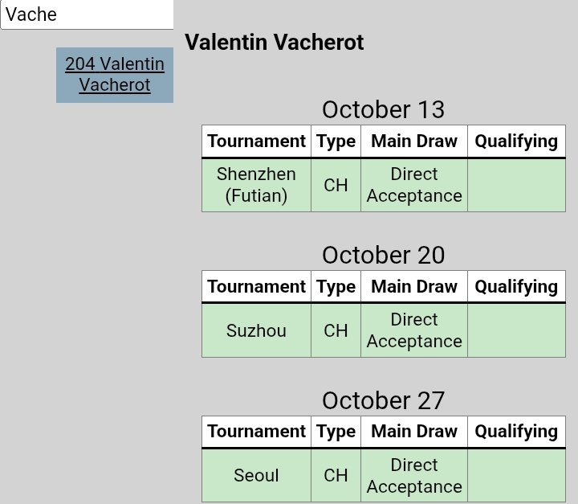Click the CH type cell for Suzhou
This screenshot has width=578, height=504.
click(336, 330)
